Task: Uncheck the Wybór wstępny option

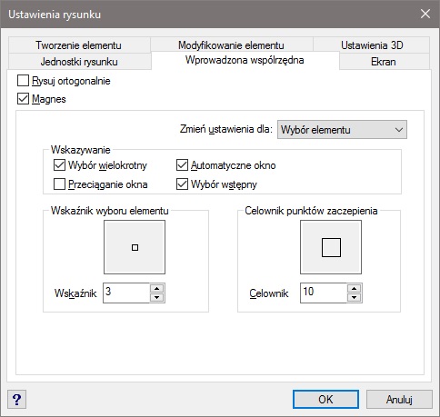Action: [x=182, y=184]
